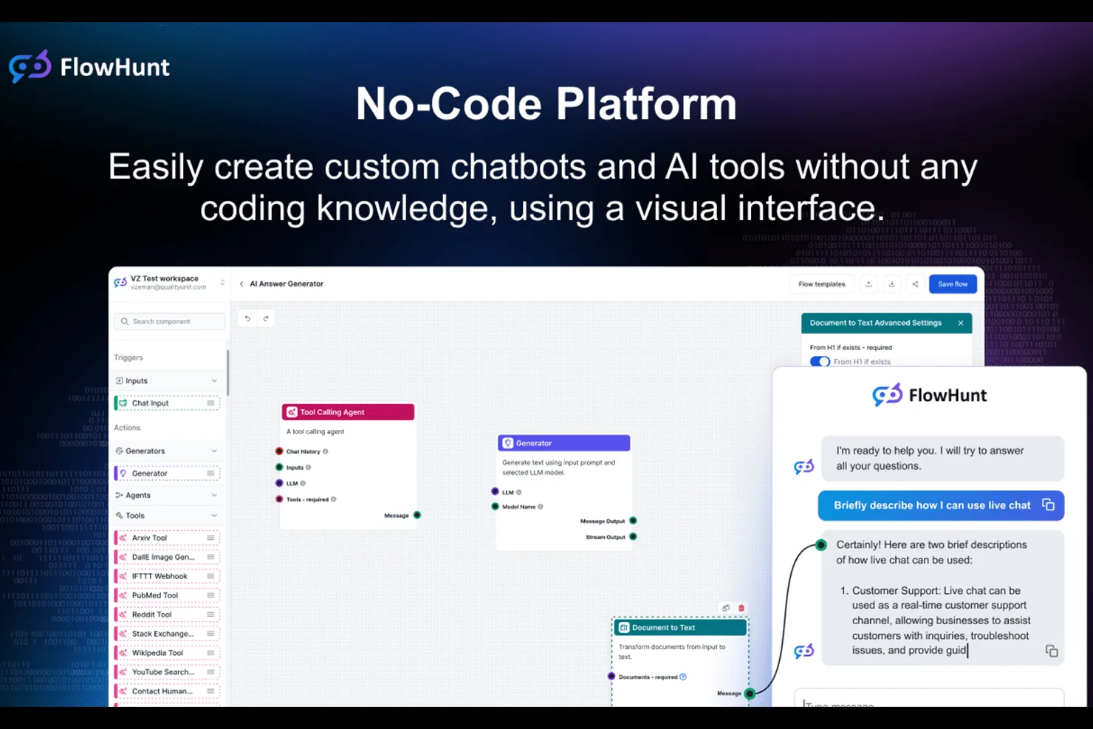Click the download flow icon button
This screenshot has height=729, width=1093.
(892, 284)
